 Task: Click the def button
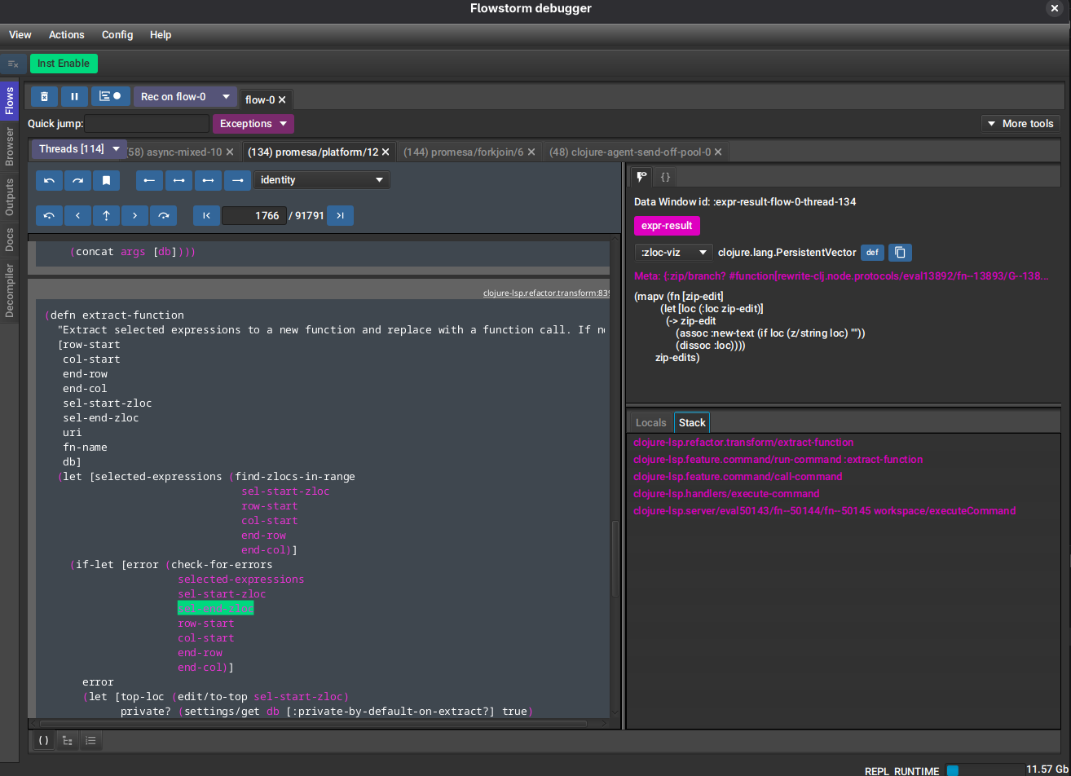(x=872, y=253)
